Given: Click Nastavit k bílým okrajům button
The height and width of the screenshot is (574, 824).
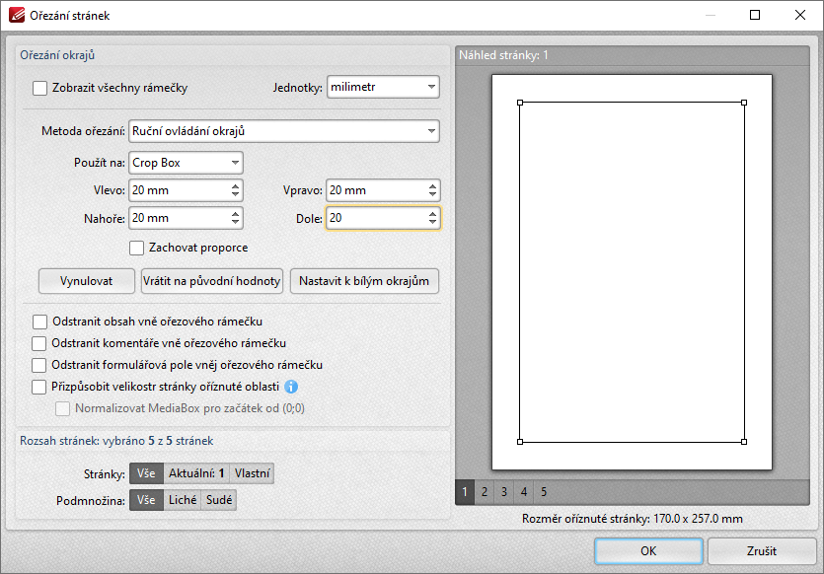Looking at the screenshot, I should (364, 281).
